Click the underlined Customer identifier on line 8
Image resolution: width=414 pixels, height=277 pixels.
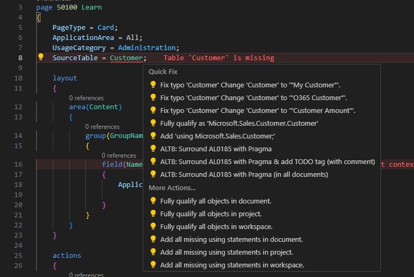click(x=126, y=58)
